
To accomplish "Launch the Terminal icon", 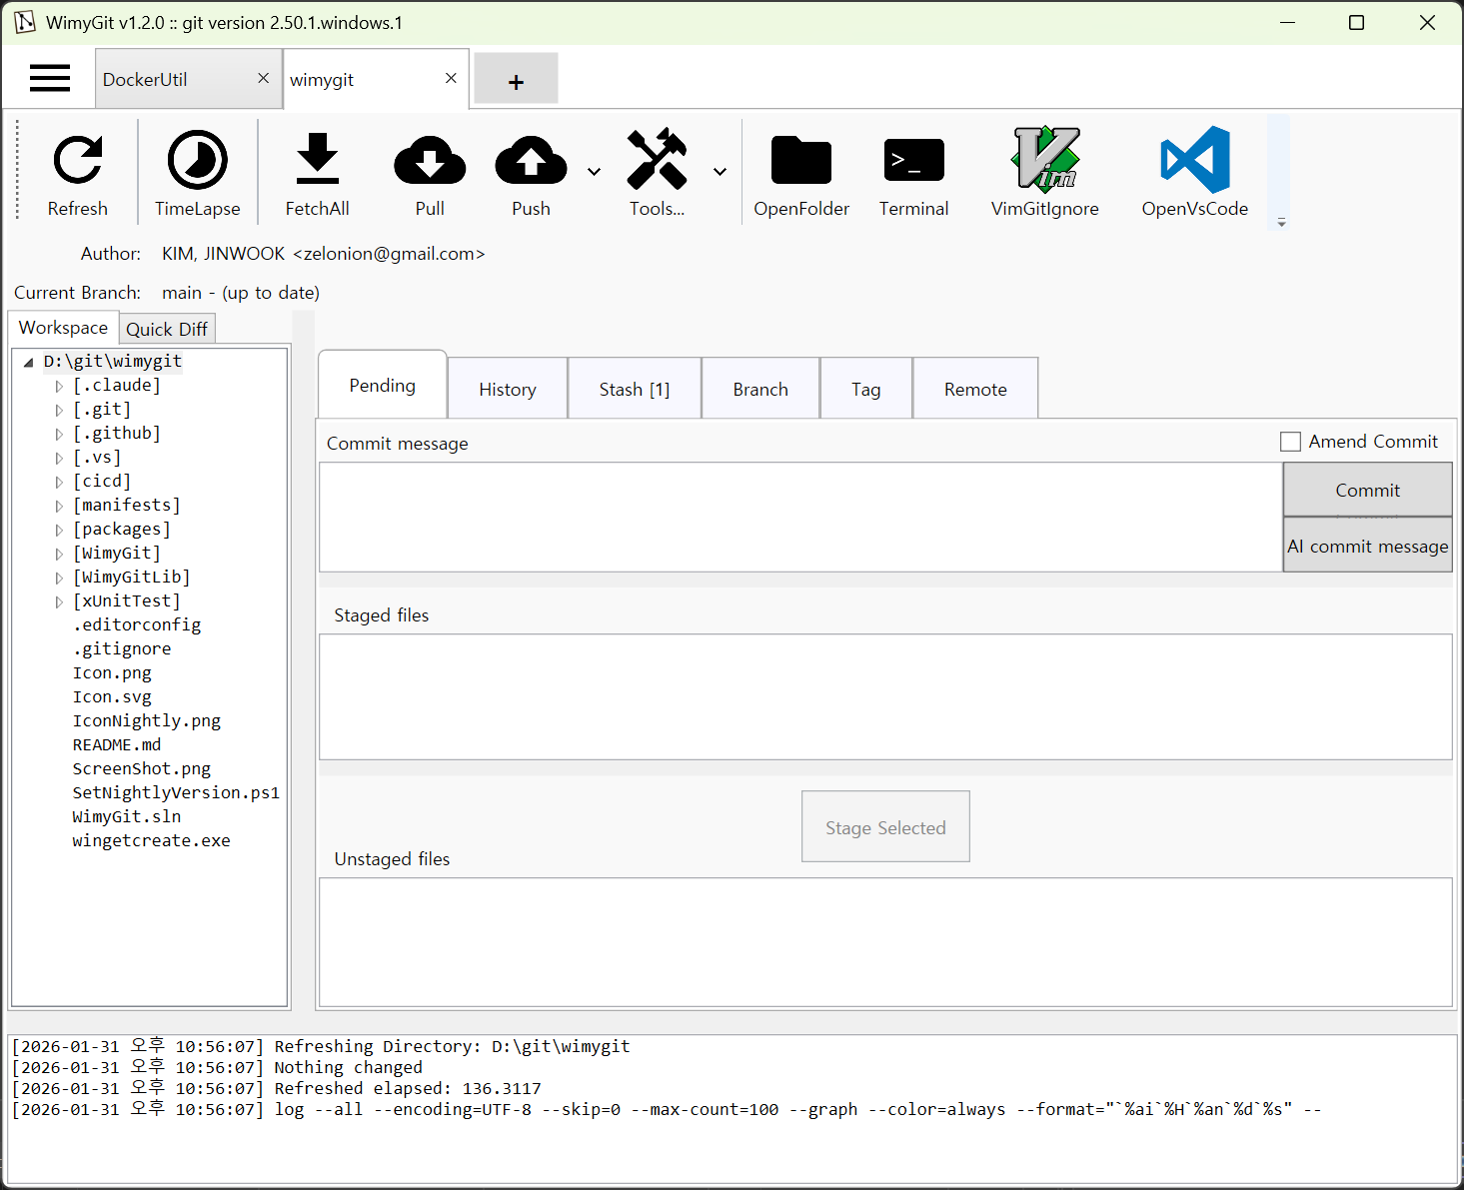I will (914, 161).
